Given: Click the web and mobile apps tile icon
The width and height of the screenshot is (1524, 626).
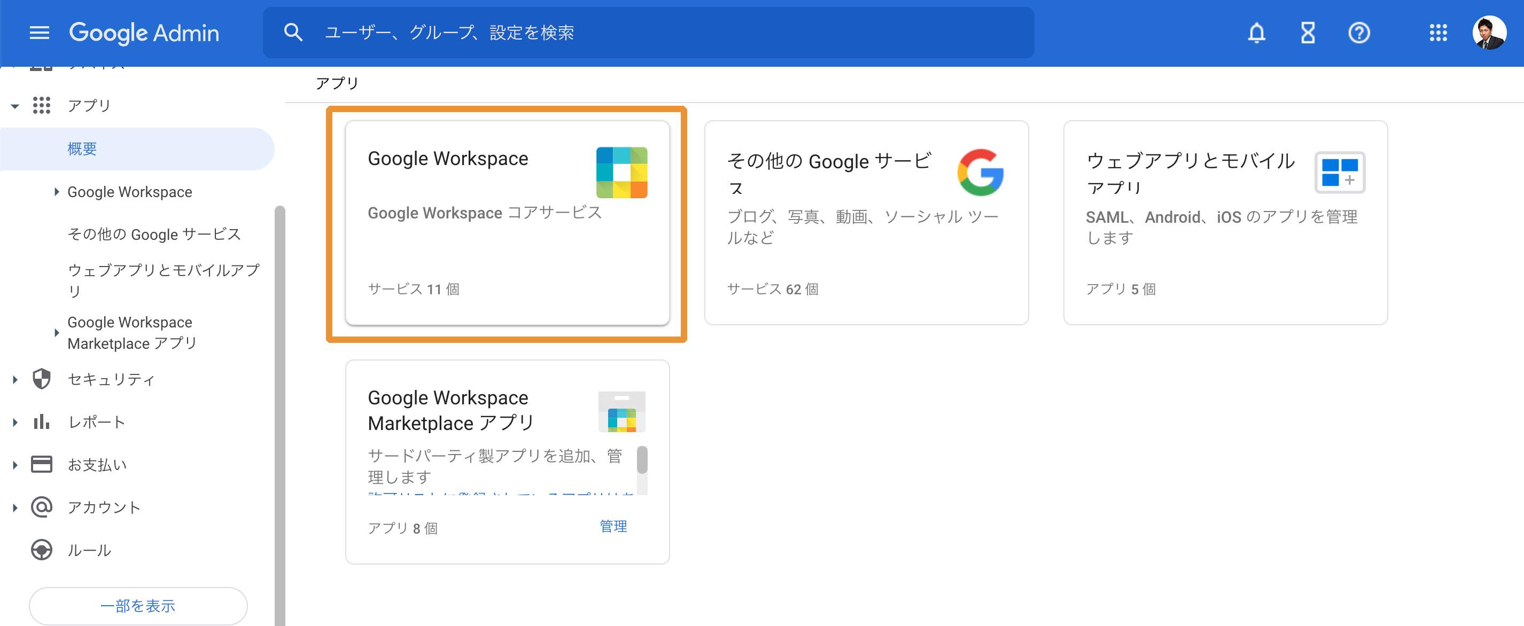Looking at the screenshot, I should click(x=1340, y=172).
